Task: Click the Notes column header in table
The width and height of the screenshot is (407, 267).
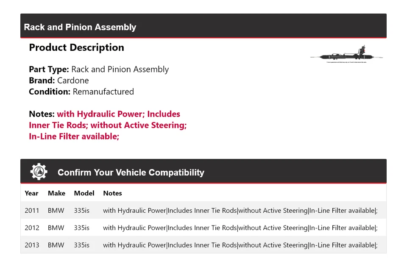Action: pos(112,193)
